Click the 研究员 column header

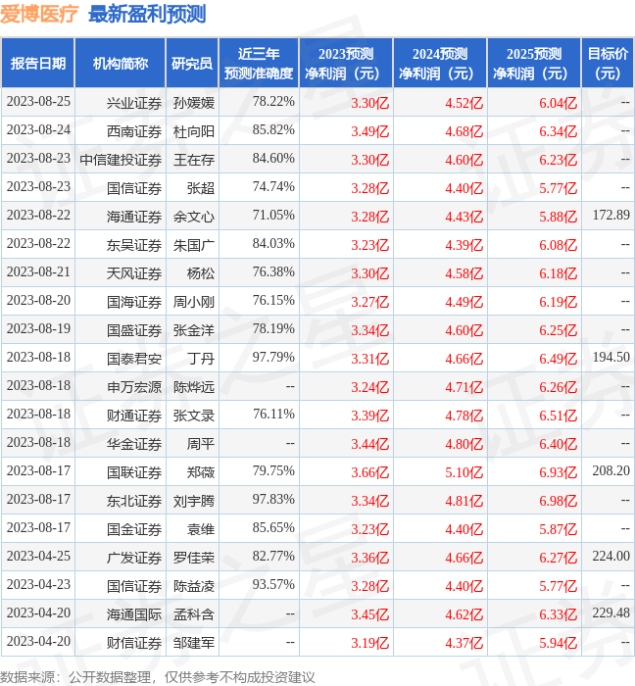(x=192, y=63)
